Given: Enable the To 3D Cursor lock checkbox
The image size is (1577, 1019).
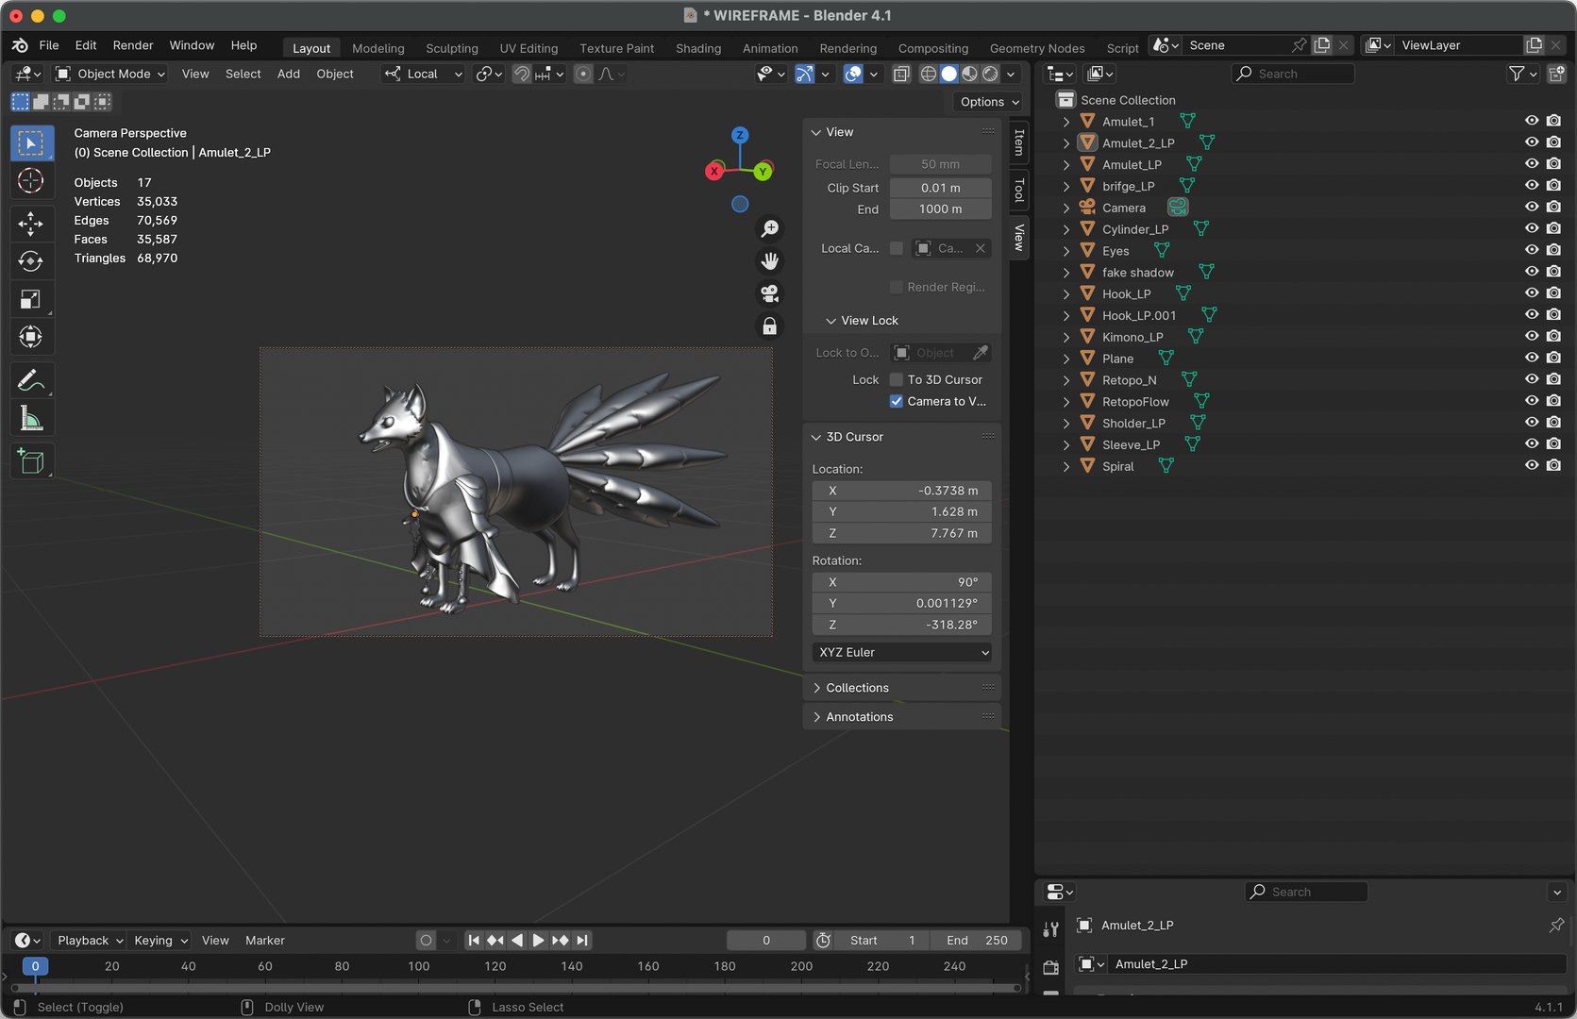Looking at the screenshot, I should click(x=897, y=379).
